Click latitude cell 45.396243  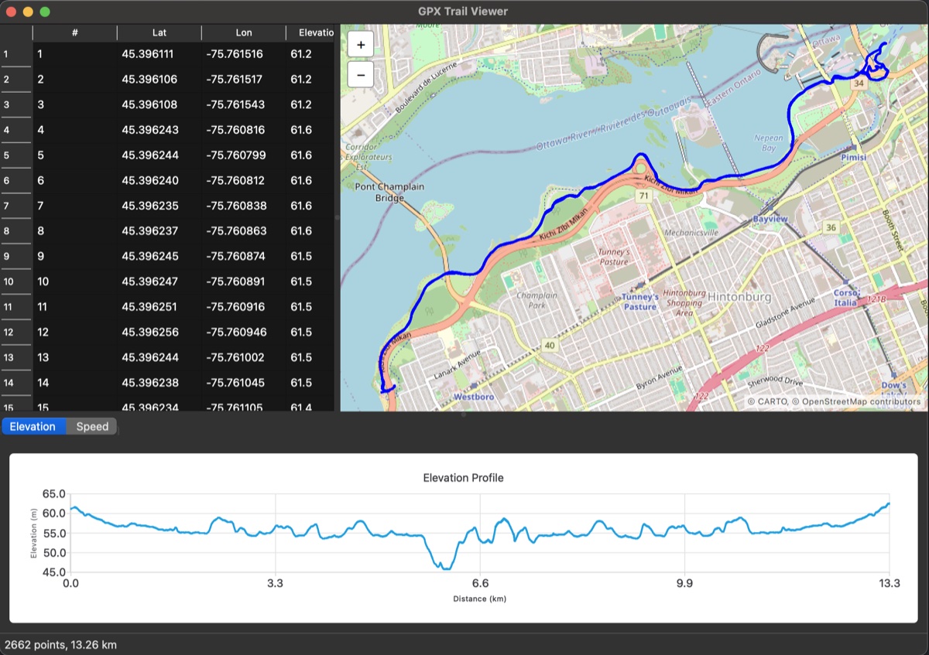click(x=159, y=130)
